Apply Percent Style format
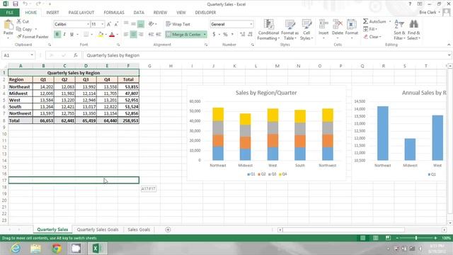This screenshot has width=453, height=255. pyautogui.click(x=225, y=35)
